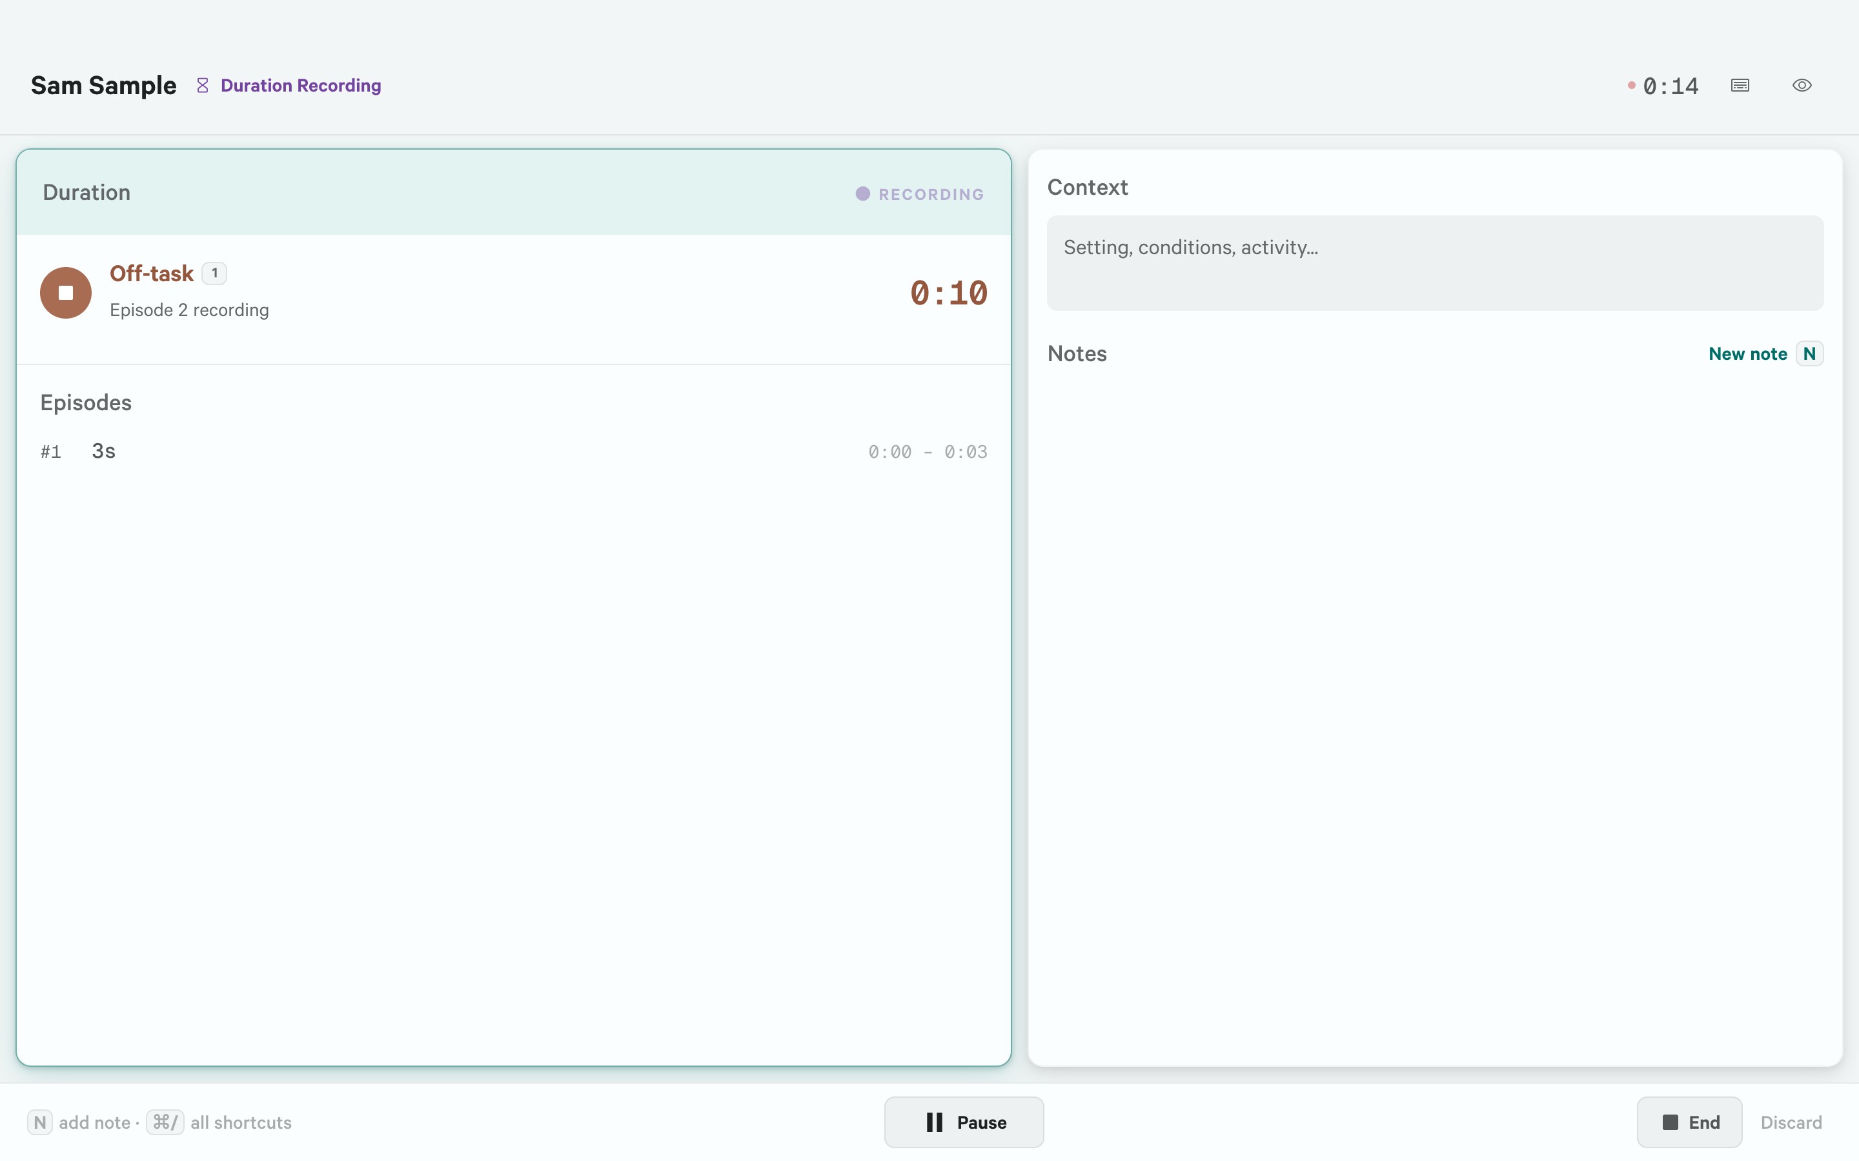Click the Sam Sample name heading
Screen dimensions: 1859x1161
[104, 85]
